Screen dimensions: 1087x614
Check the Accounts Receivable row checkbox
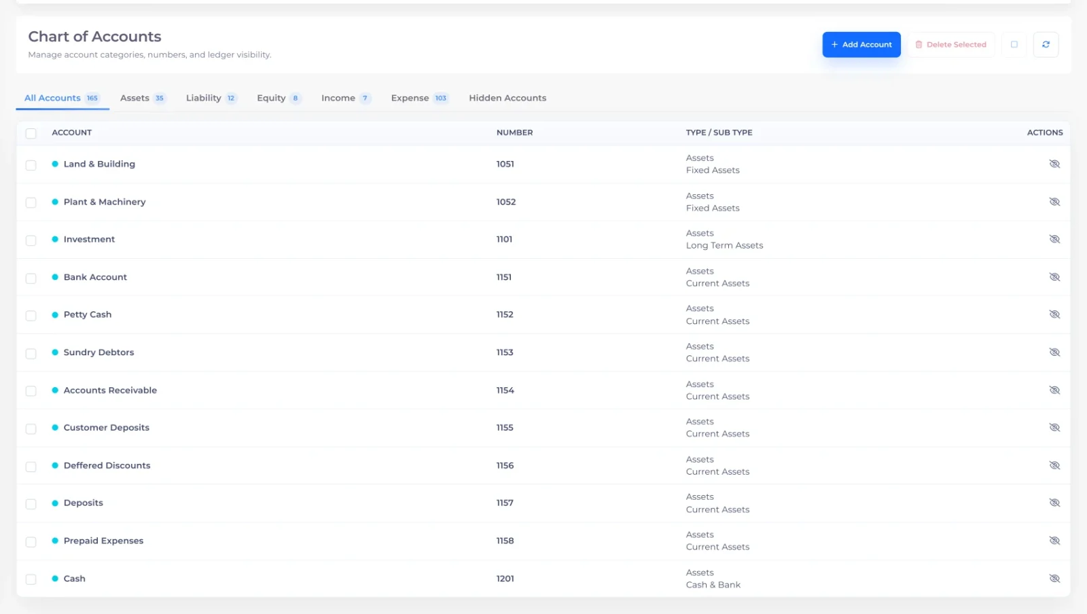tap(31, 391)
